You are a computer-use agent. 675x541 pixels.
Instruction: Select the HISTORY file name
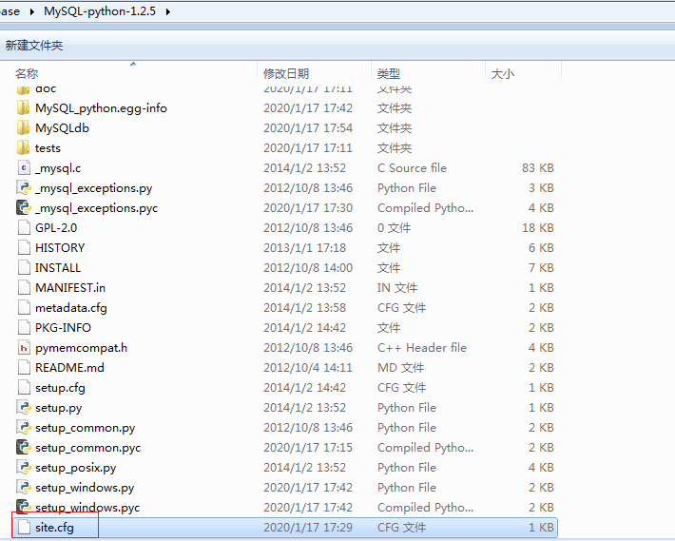click(60, 248)
